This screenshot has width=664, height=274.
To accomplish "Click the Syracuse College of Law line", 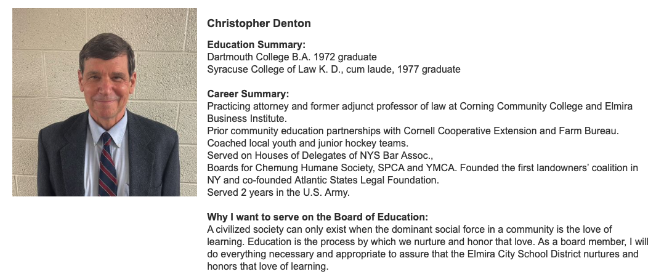I will tap(334, 69).
